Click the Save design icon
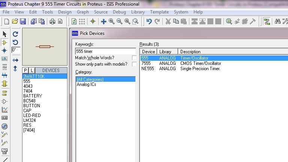 coord(22,21)
